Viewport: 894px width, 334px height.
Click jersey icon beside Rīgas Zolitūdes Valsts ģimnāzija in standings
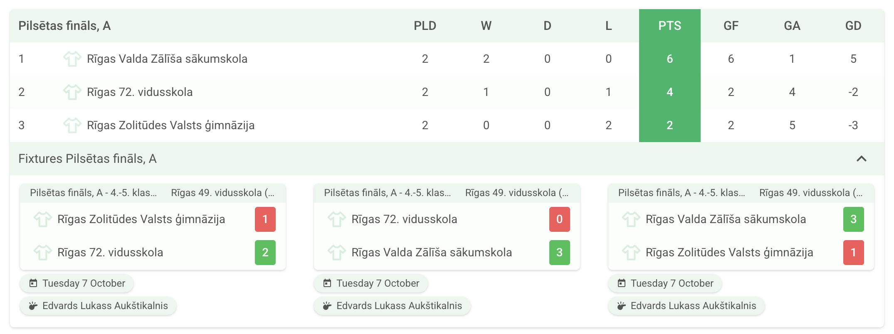click(72, 125)
